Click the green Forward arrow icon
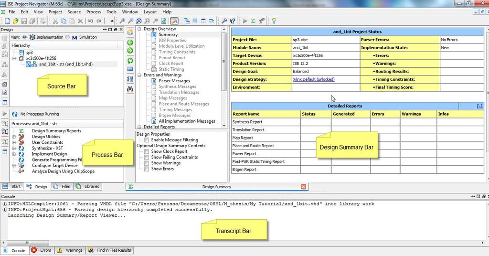Viewport: 489px width, 256px height. [130, 51]
